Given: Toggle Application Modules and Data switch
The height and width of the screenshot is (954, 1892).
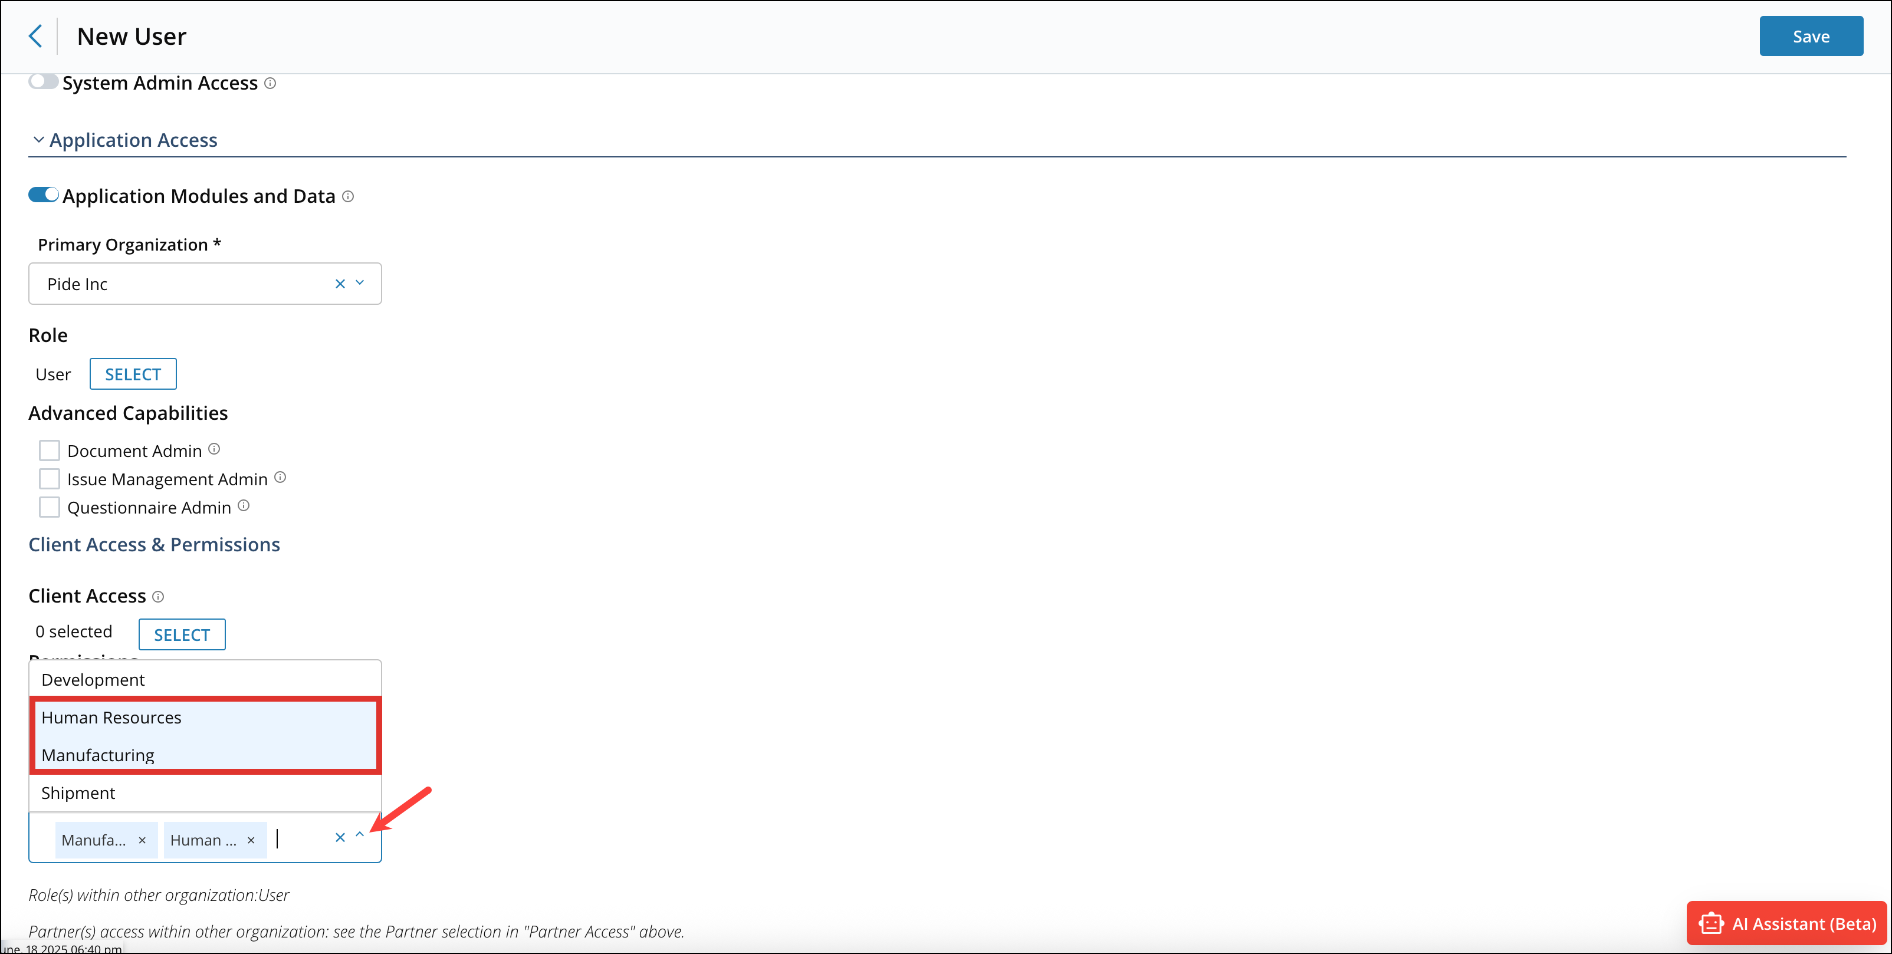Looking at the screenshot, I should tap(43, 195).
